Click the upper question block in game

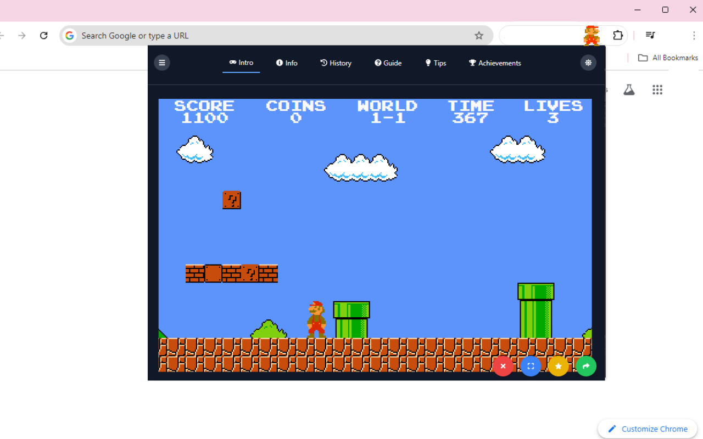(232, 200)
